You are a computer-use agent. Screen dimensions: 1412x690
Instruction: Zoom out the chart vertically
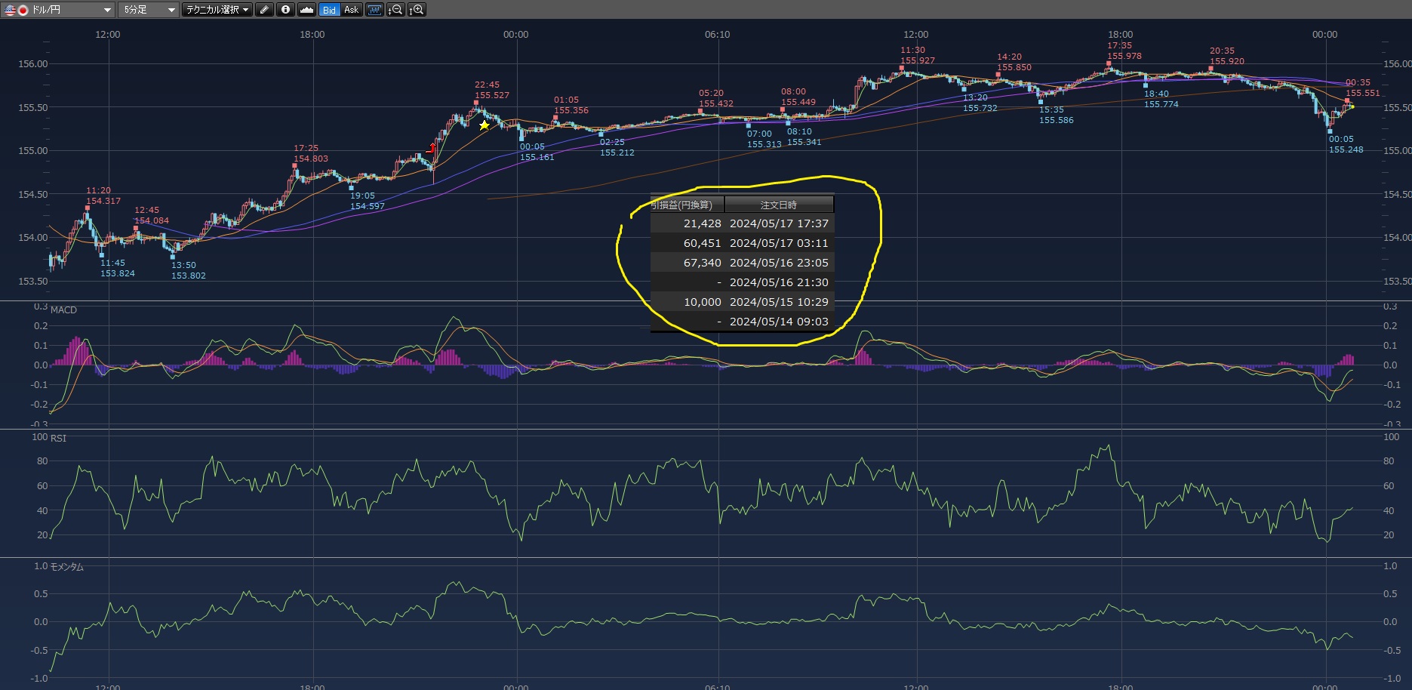(x=395, y=10)
